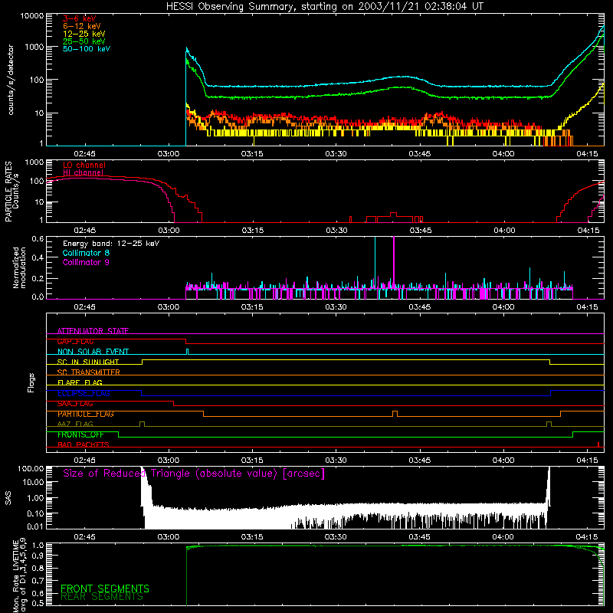Click the SC_IN_SUNLIGHT flag label
The image size is (613, 613).
pos(88,362)
